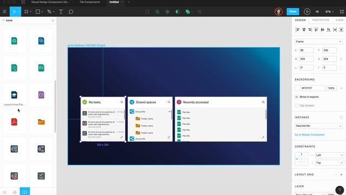
Task: Open the Left horizontal constraint dropdown
Action: [x=329, y=155]
